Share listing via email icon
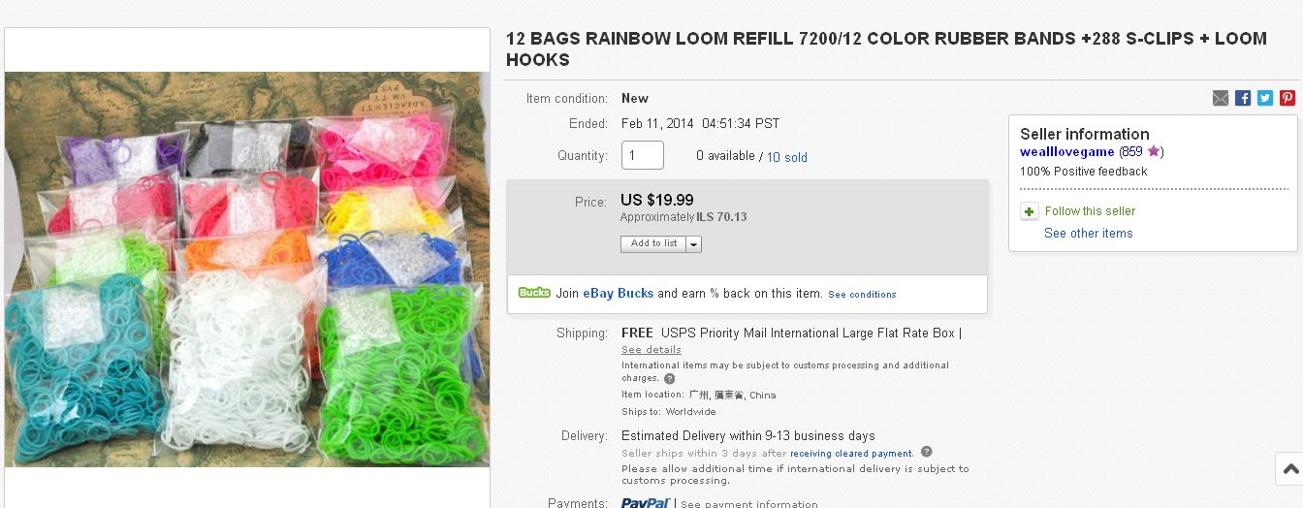Screen dimensions: 1303x508 (x=1221, y=98)
